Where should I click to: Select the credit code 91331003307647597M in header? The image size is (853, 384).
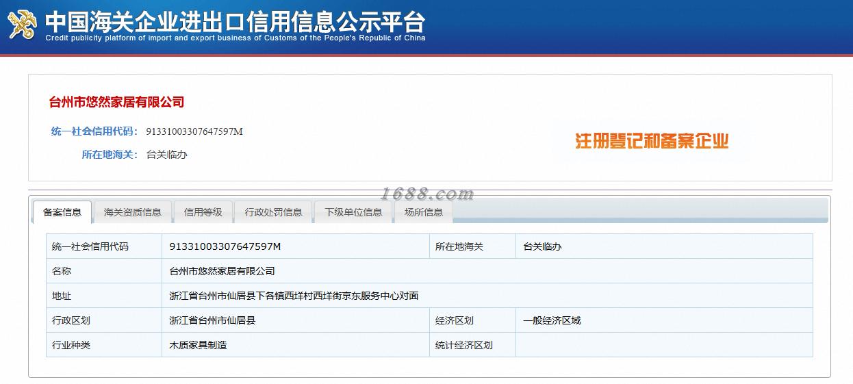click(x=194, y=131)
